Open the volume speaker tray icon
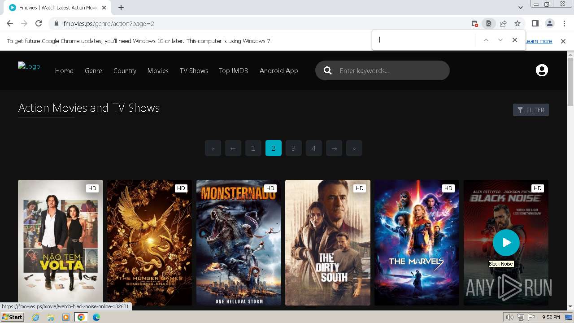 (x=510, y=317)
